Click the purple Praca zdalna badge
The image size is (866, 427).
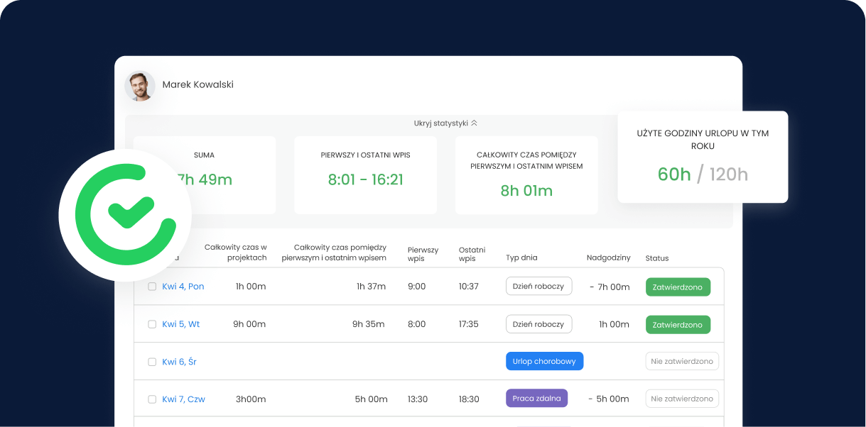[x=536, y=398]
